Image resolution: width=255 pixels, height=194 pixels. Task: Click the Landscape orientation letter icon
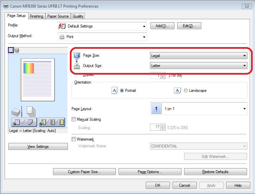(177, 91)
